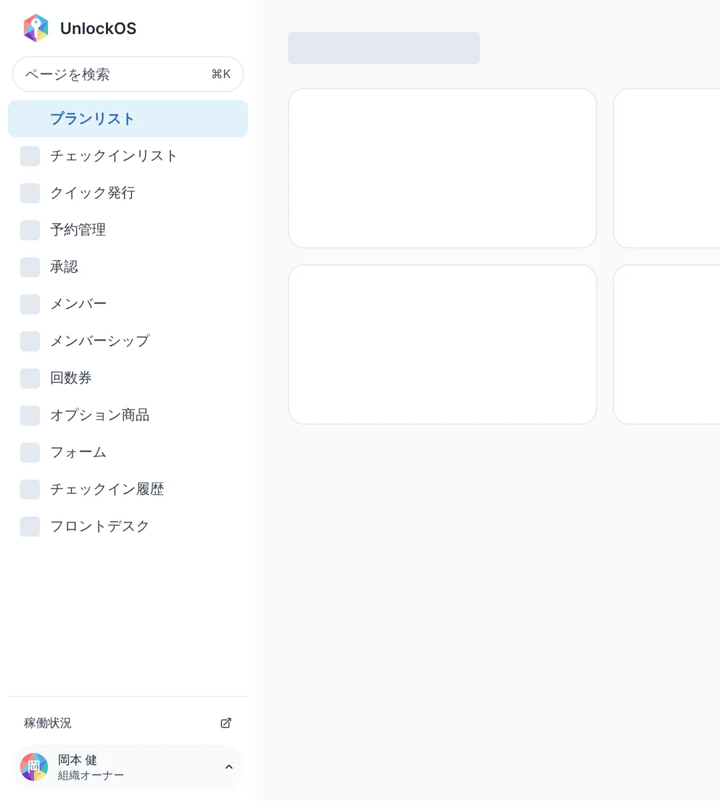Select 回数券 in the sidebar

[128, 378]
